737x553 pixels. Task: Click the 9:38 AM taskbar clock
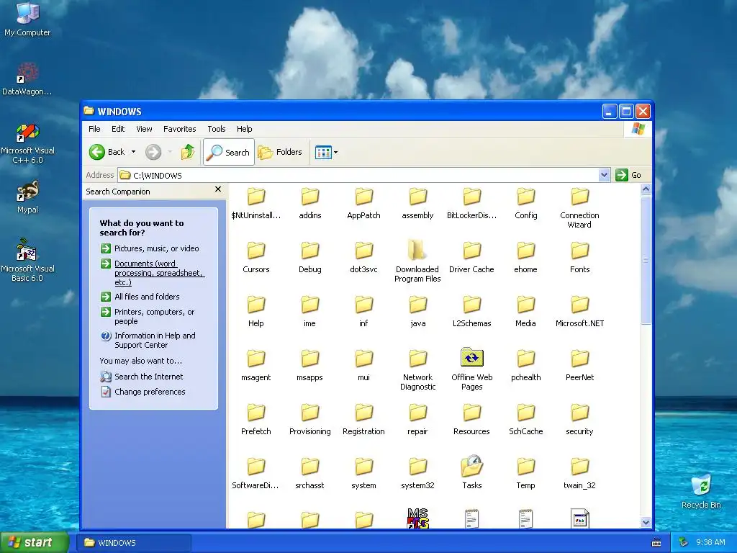[710, 543]
